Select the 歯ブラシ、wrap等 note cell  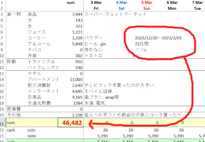[101, 97]
